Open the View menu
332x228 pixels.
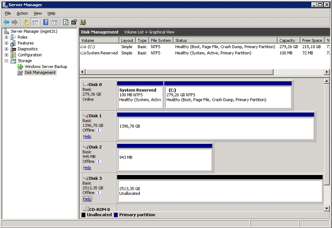(37, 13)
